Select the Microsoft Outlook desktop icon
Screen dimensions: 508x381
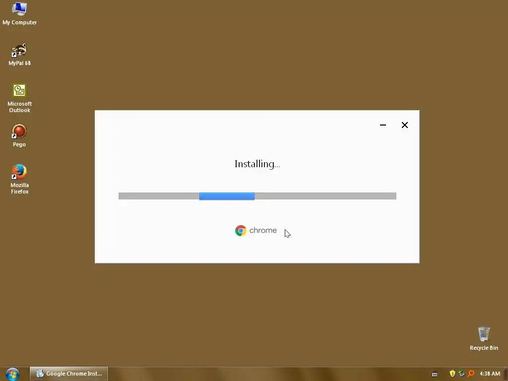[x=19, y=98]
